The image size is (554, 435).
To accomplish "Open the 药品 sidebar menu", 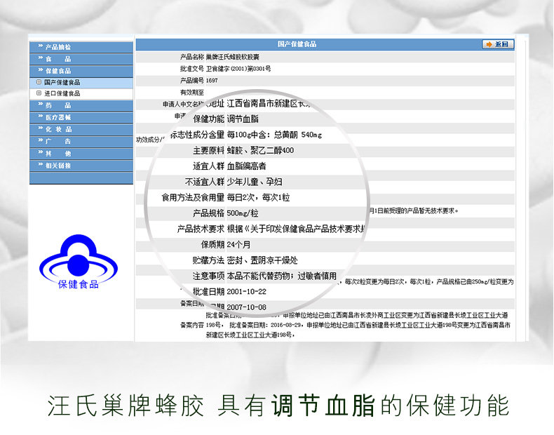I will pos(81,106).
